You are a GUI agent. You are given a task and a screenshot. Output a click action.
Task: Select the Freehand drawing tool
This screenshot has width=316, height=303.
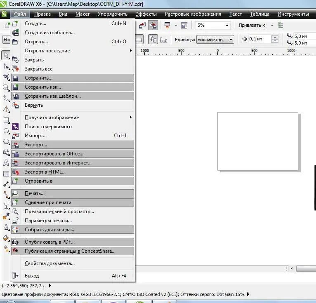click(6, 98)
